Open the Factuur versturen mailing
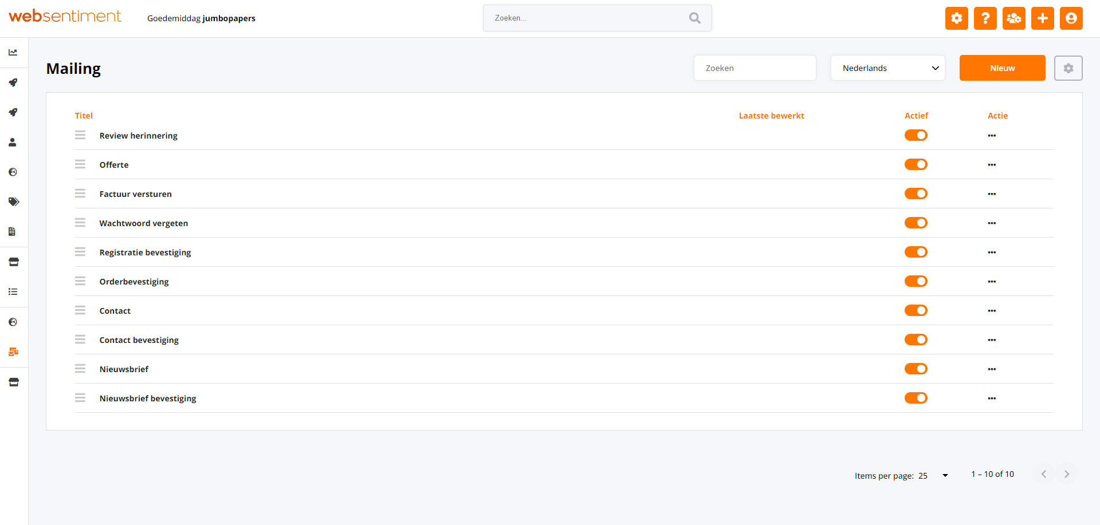 [135, 194]
